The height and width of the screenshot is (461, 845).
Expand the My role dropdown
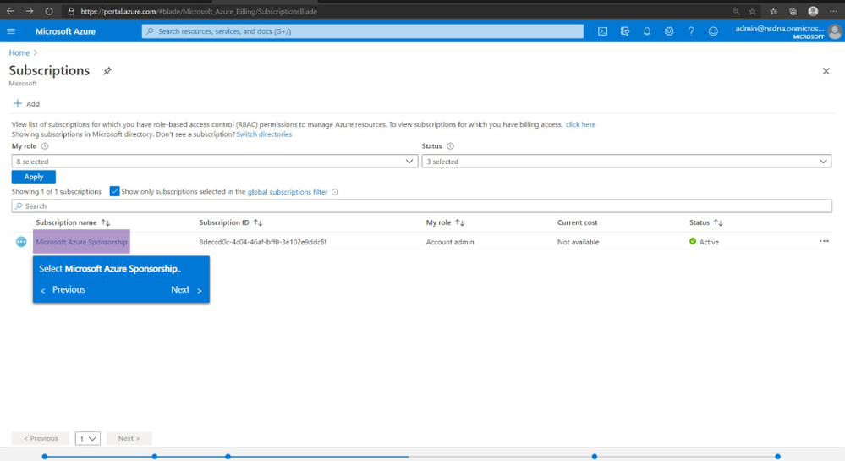click(215, 162)
